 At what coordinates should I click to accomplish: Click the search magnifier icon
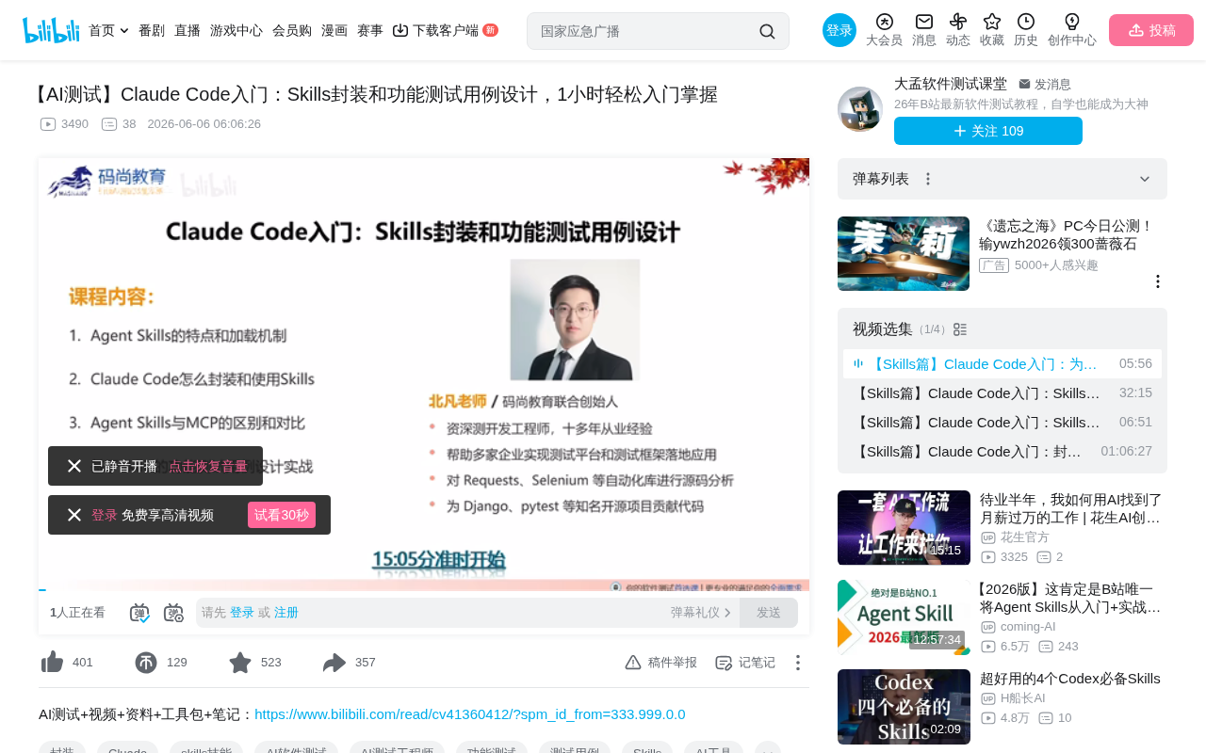[767, 31]
